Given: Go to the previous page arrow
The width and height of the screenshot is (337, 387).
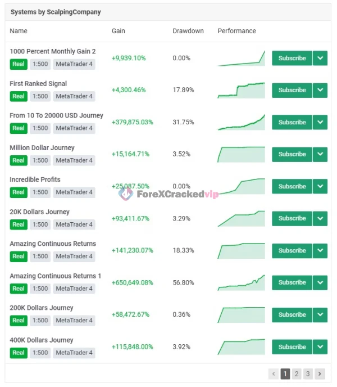Looking at the screenshot, I should (x=274, y=373).
